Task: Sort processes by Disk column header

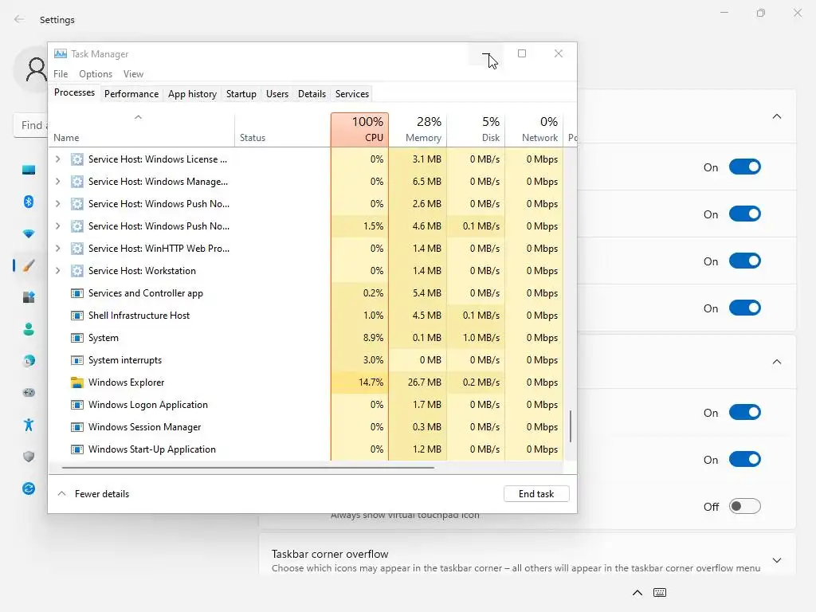Action: 477,130
